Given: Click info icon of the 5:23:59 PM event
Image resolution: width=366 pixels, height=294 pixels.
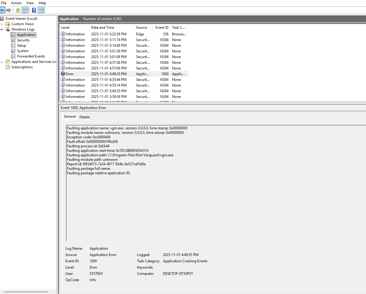Looking at the screenshot, I should [63, 34].
